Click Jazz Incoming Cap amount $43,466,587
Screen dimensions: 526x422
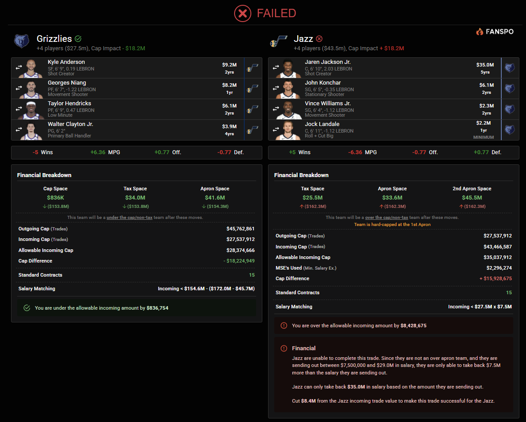pyautogui.click(x=497, y=247)
